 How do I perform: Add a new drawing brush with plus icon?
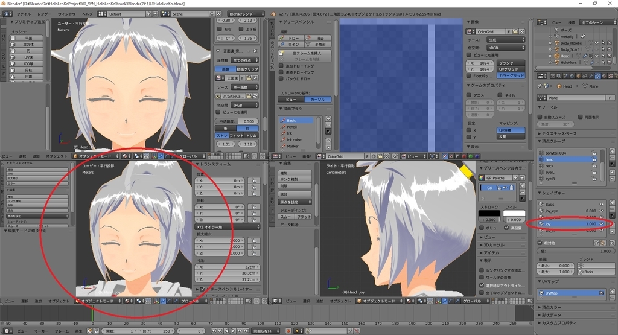[x=328, y=118]
